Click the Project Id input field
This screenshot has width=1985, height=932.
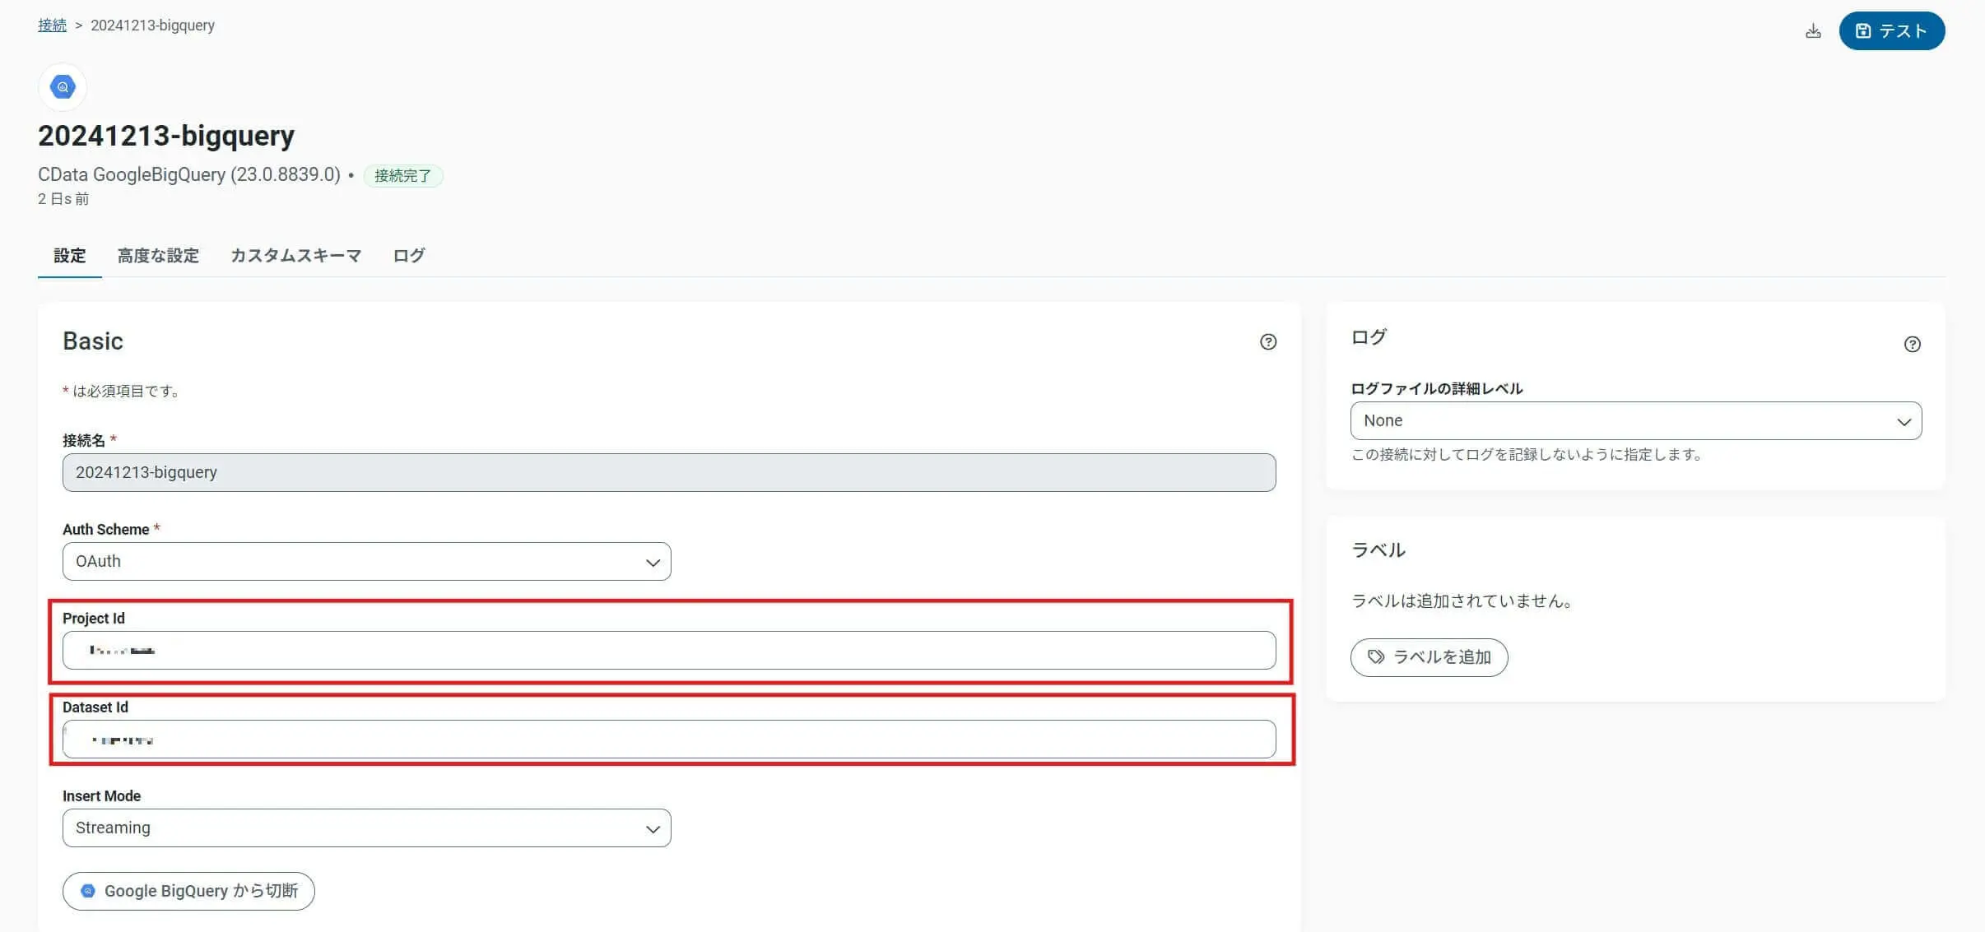click(668, 651)
